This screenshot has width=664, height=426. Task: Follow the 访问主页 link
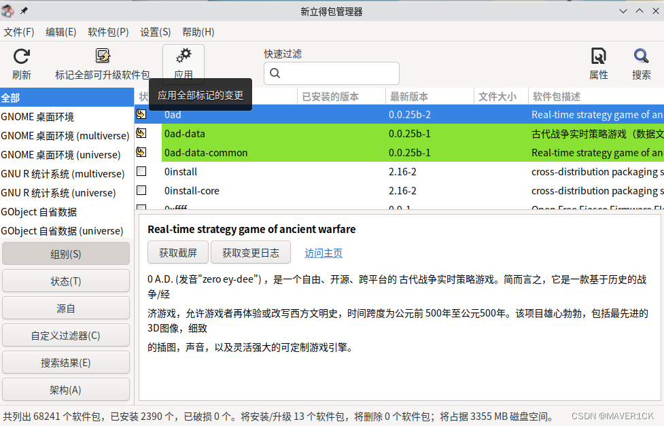click(324, 253)
